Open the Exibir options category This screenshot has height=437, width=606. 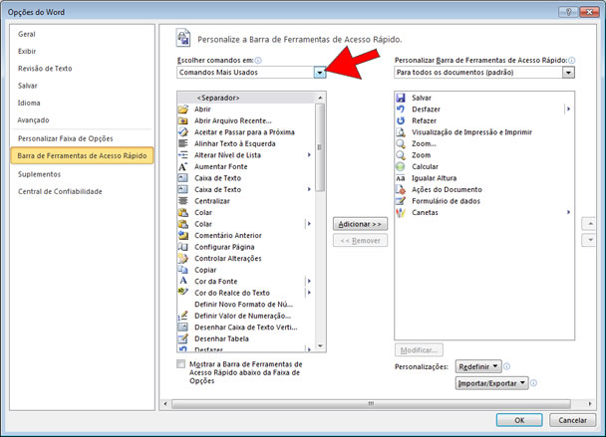[x=27, y=52]
